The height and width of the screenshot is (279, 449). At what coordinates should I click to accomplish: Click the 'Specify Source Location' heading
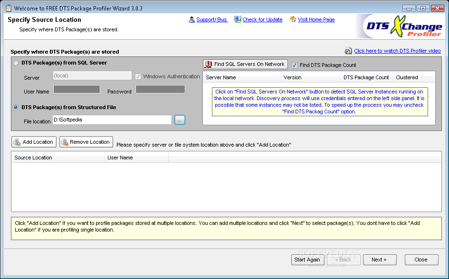click(44, 20)
